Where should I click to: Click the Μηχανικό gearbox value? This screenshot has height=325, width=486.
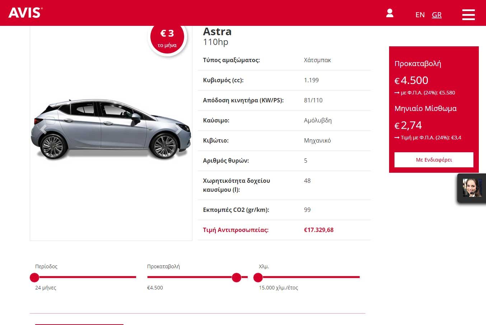(x=317, y=140)
